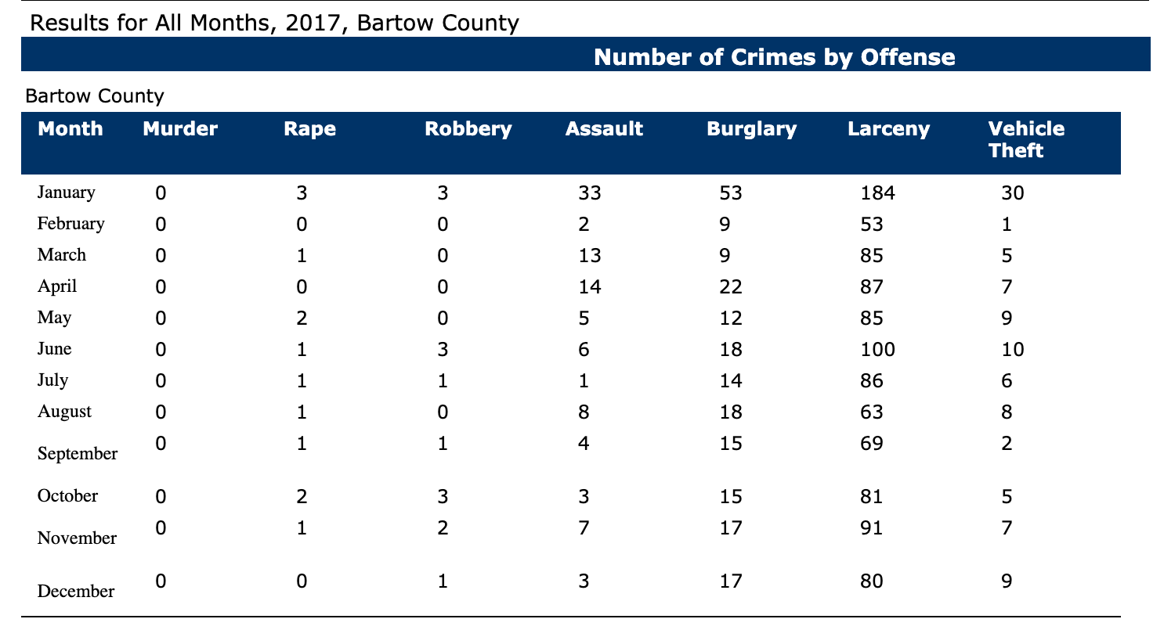The width and height of the screenshot is (1164, 619).
Task: Select the January row label
Action: 67,193
